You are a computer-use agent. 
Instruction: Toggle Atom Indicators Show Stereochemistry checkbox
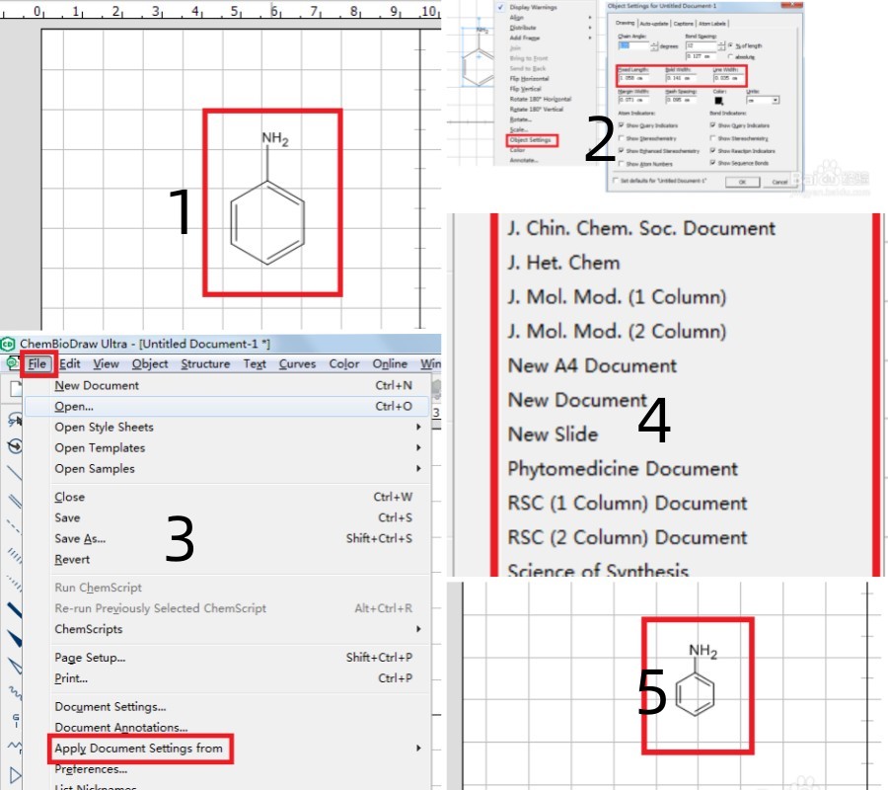pyautogui.click(x=622, y=138)
